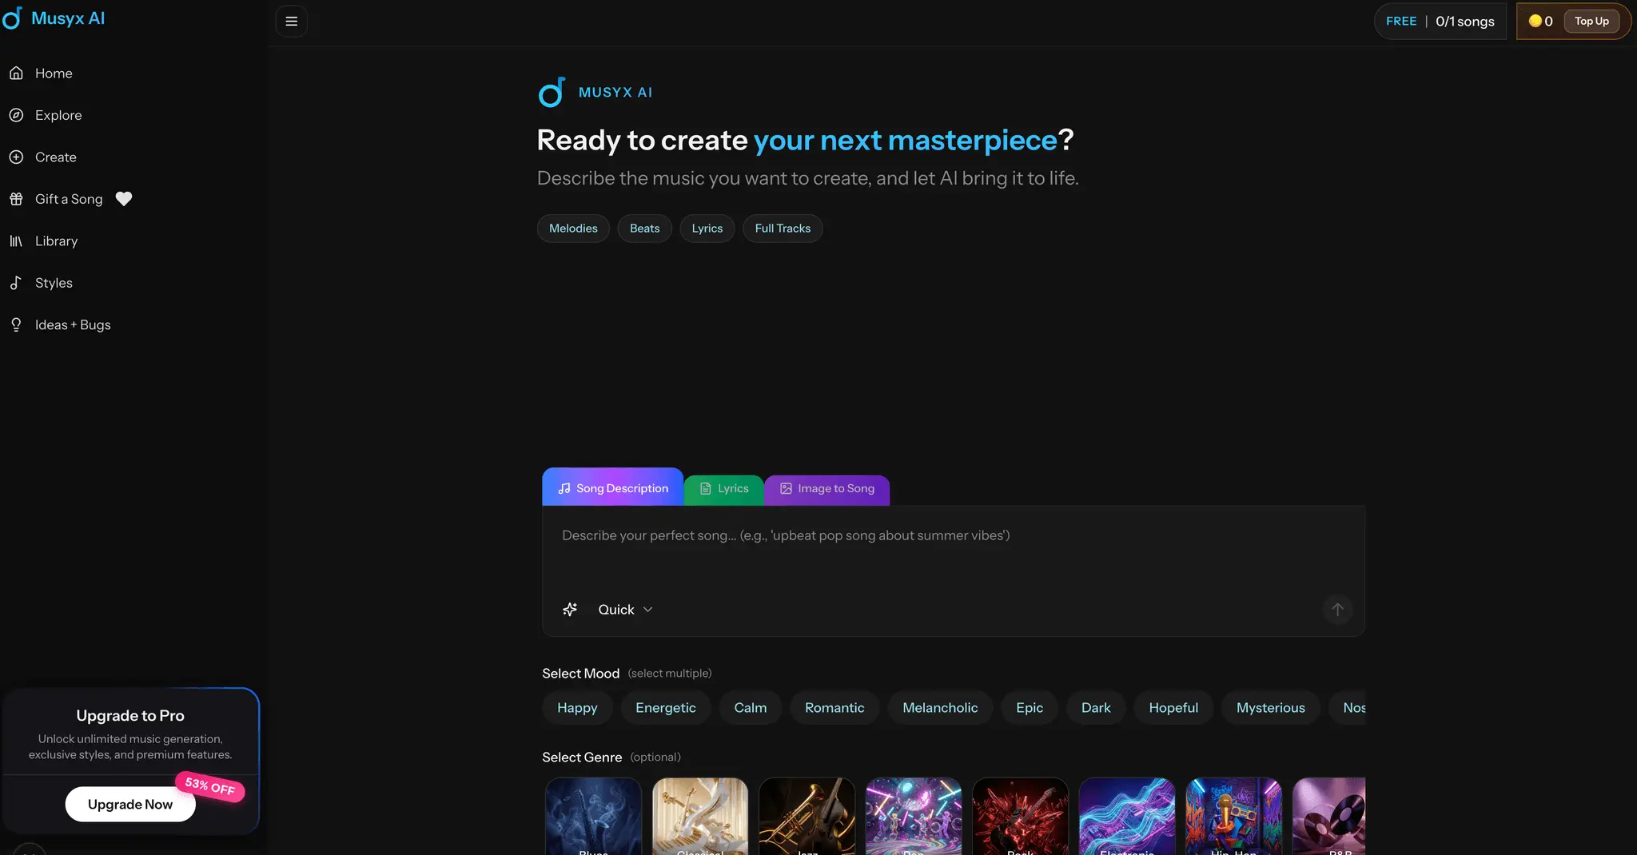Switch to the Image to Song tab
The width and height of the screenshot is (1637, 855).
pos(827,489)
